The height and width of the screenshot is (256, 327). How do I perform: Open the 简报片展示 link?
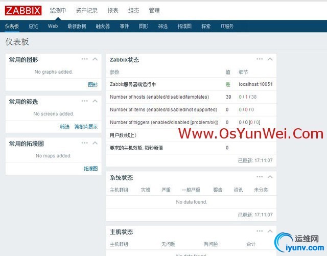coord(86,127)
